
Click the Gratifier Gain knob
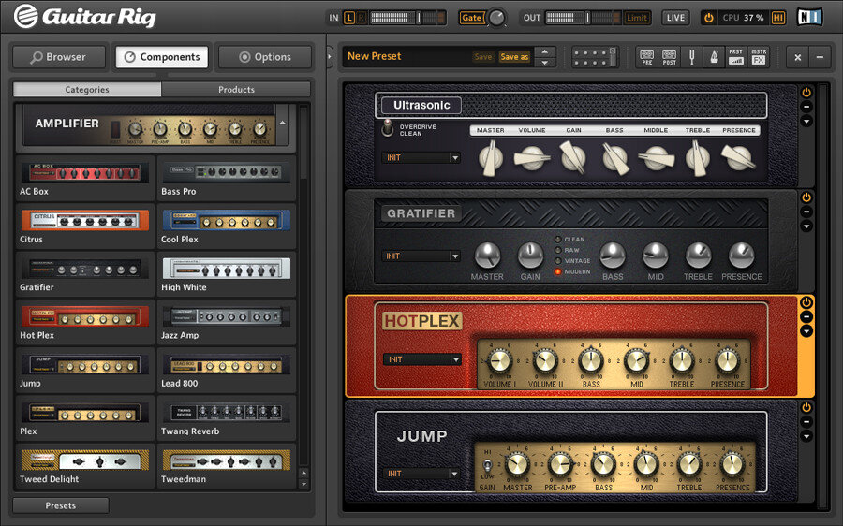(530, 256)
